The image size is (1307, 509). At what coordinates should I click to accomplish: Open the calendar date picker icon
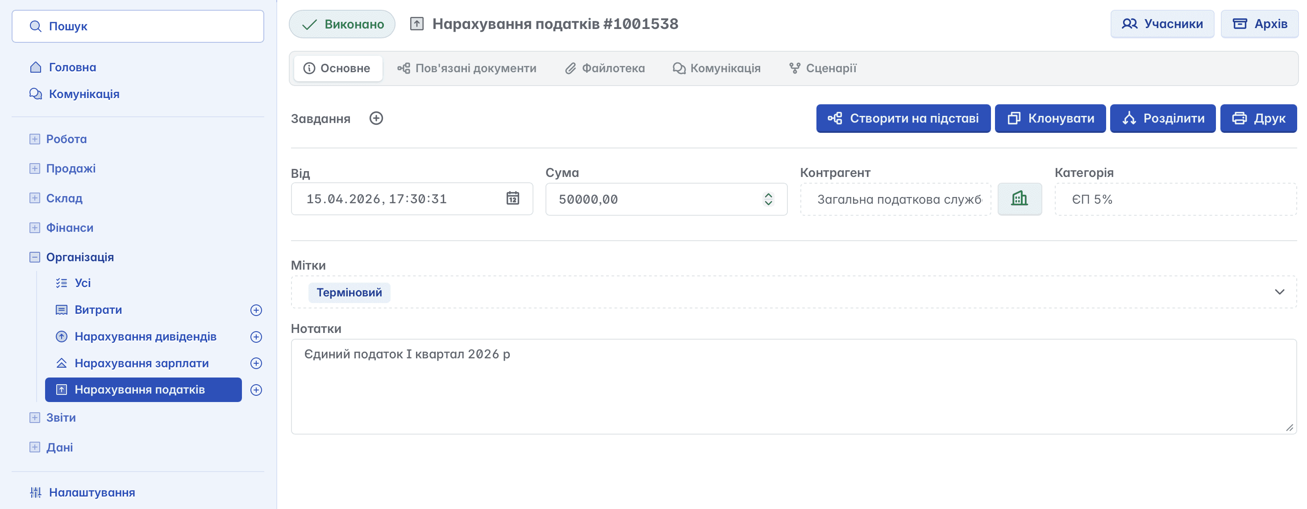pos(512,198)
